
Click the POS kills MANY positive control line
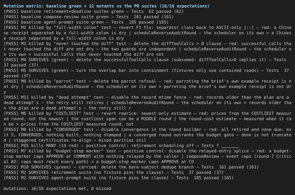click(121, 146)
